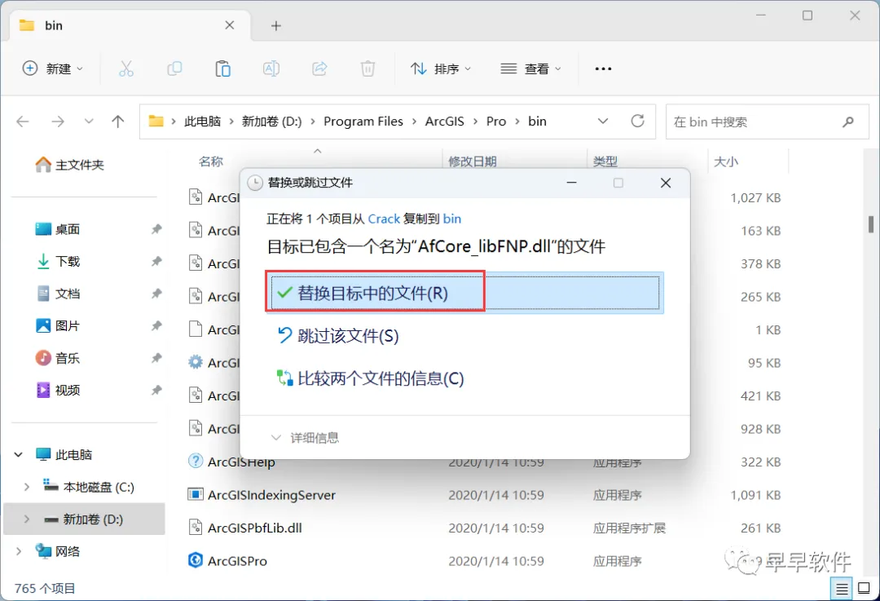The image size is (880, 601).
Task: Select 桌面 in the sidebar
Action: tap(58, 228)
